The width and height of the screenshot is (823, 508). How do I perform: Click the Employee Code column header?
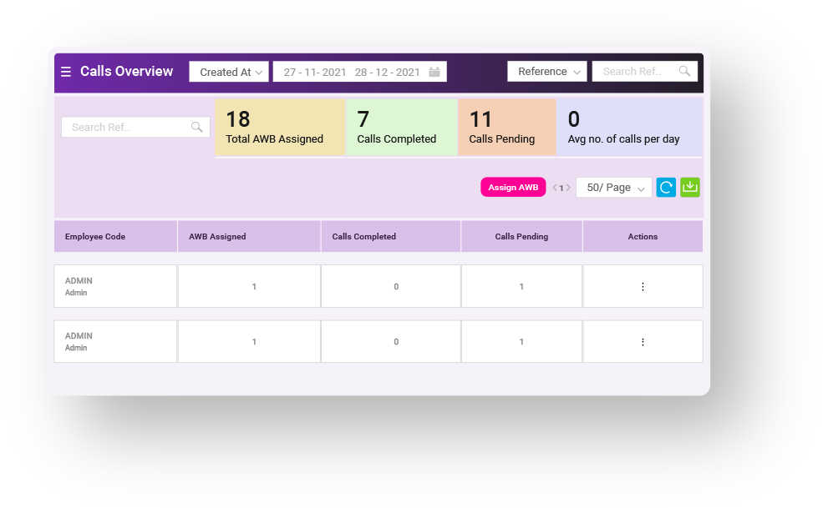click(x=115, y=236)
